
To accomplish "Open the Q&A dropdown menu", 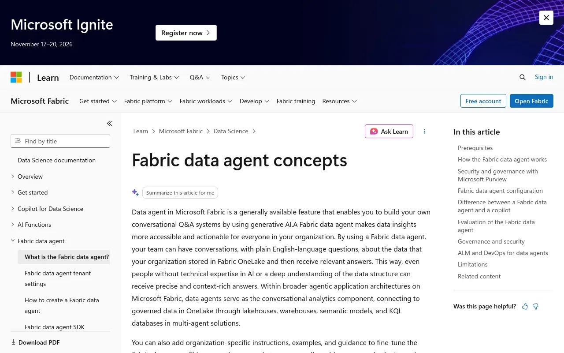I will tap(200, 77).
